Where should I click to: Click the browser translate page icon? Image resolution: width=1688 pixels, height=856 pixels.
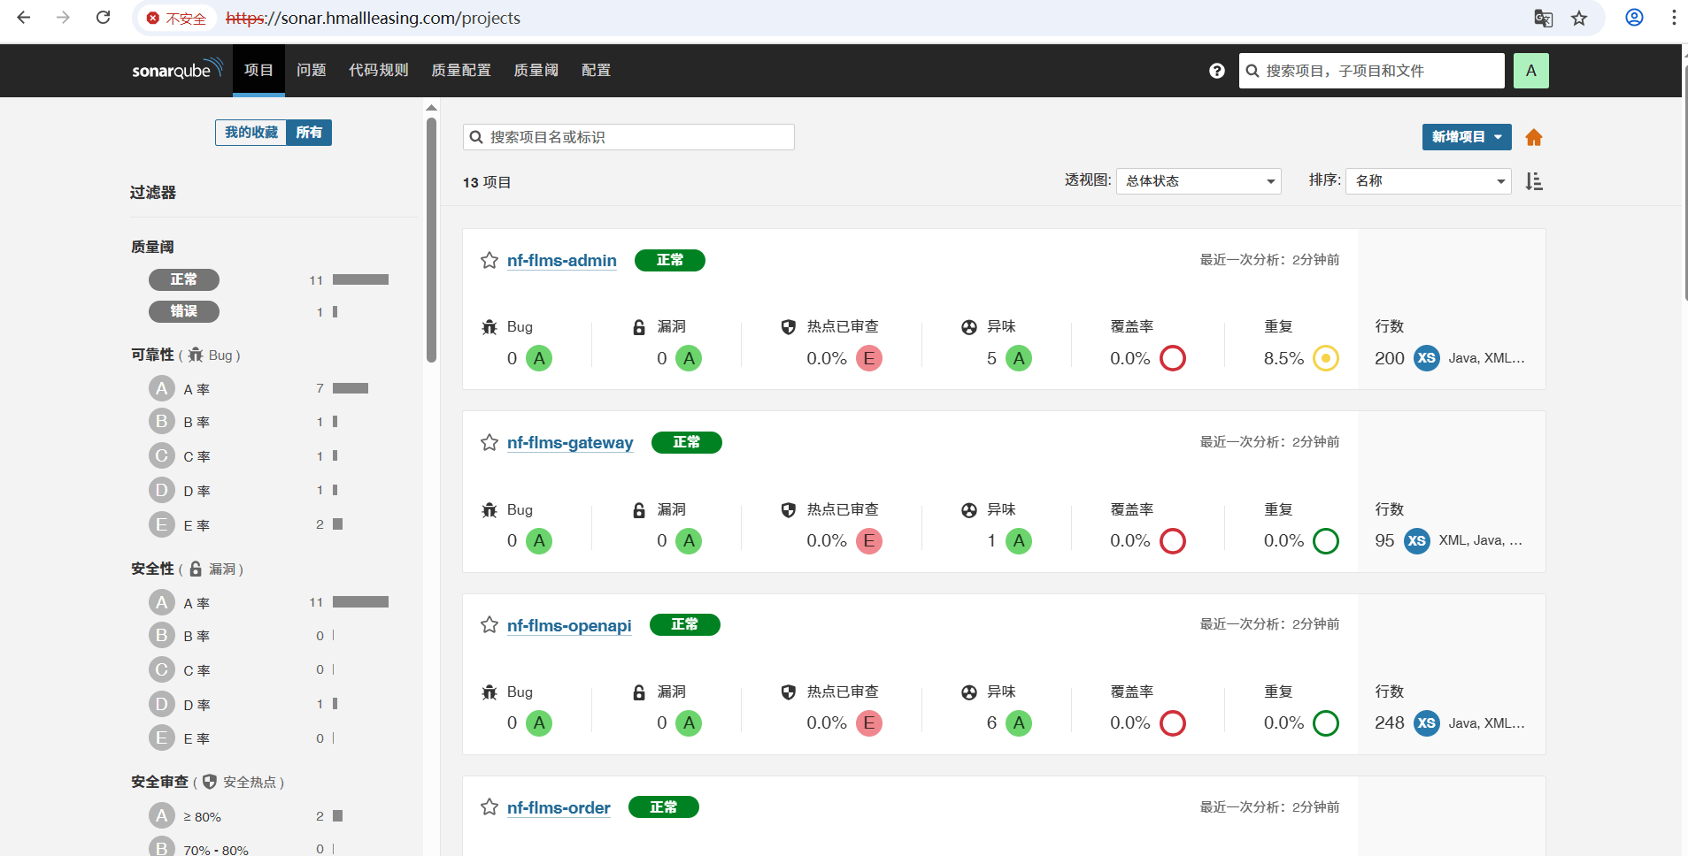(x=1543, y=19)
